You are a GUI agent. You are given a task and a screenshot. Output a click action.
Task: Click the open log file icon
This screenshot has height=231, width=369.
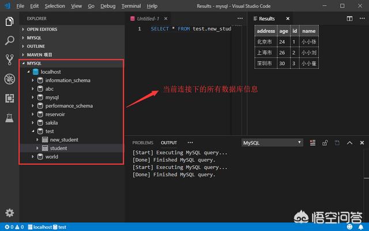point(337,142)
